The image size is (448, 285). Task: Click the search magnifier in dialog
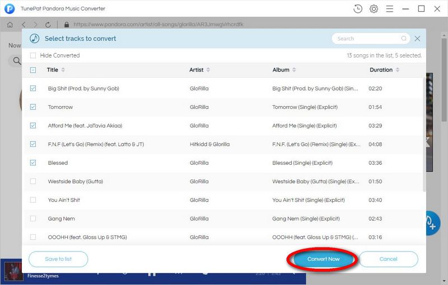point(404,38)
